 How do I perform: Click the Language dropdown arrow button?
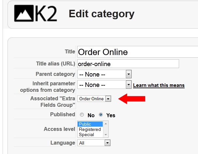point(107,143)
